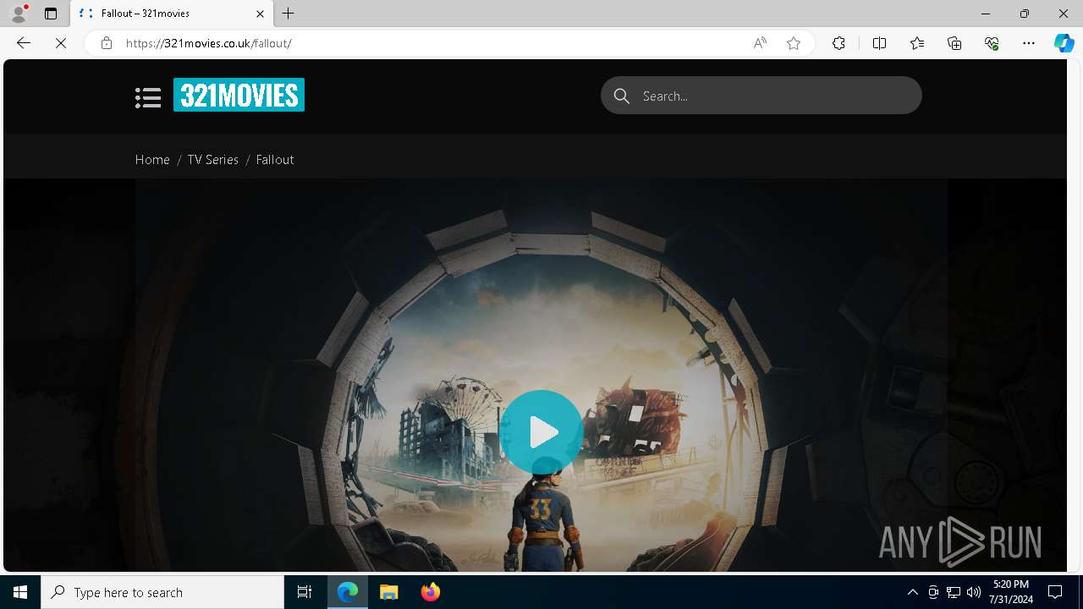Screen dimensions: 1083x609
Task: Open the volume tray icon
Action: (x=974, y=592)
